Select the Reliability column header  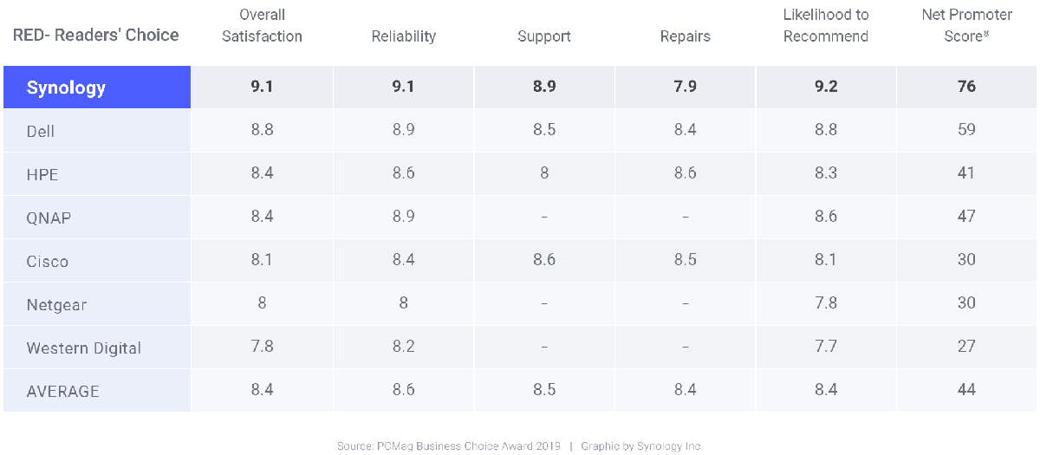tap(403, 36)
